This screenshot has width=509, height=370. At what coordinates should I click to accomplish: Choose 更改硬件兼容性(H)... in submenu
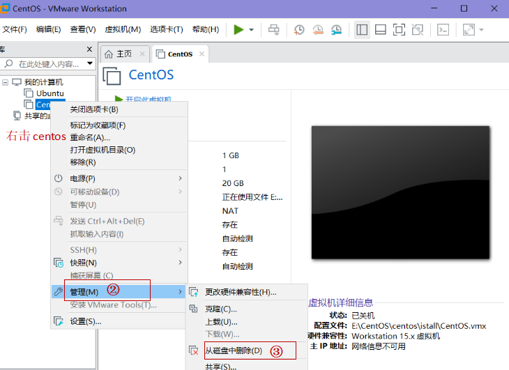point(247,292)
